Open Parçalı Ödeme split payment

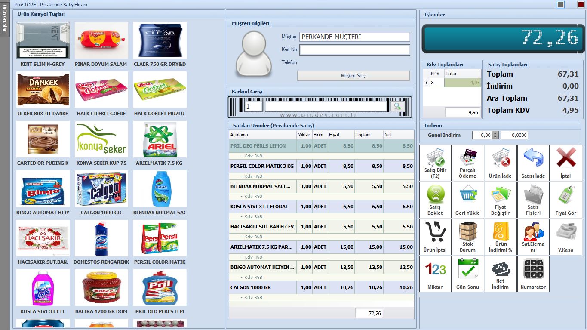pyautogui.click(x=467, y=163)
